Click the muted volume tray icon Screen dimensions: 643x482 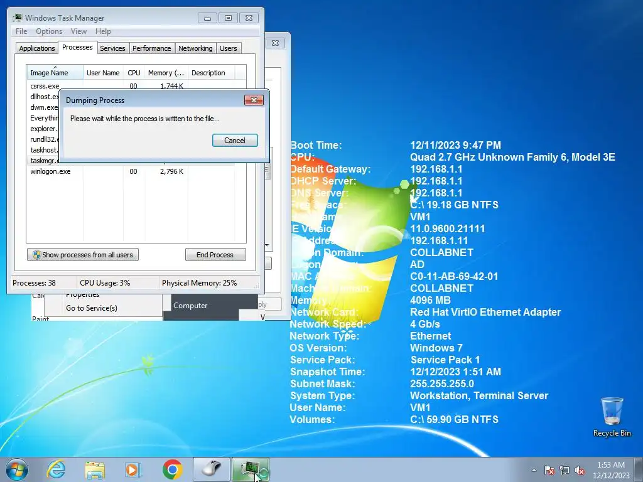pyautogui.click(x=580, y=470)
